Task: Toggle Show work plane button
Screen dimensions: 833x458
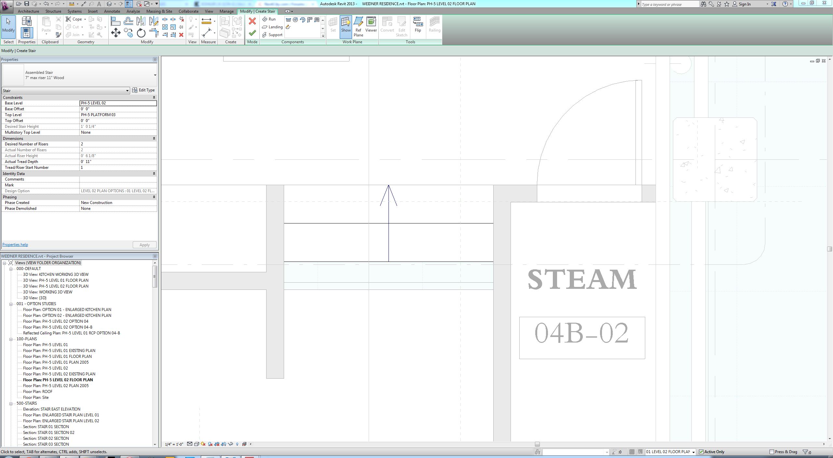Action: point(346,25)
